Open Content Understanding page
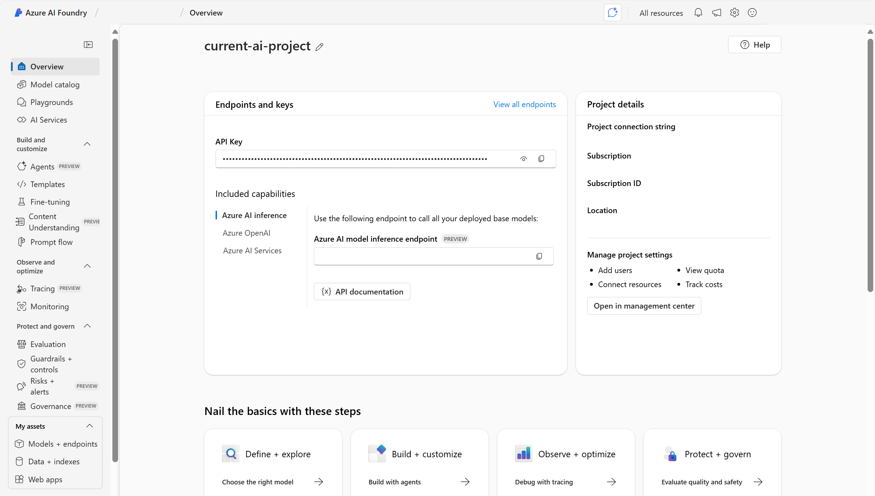The image size is (875, 496). tap(55, 222)
